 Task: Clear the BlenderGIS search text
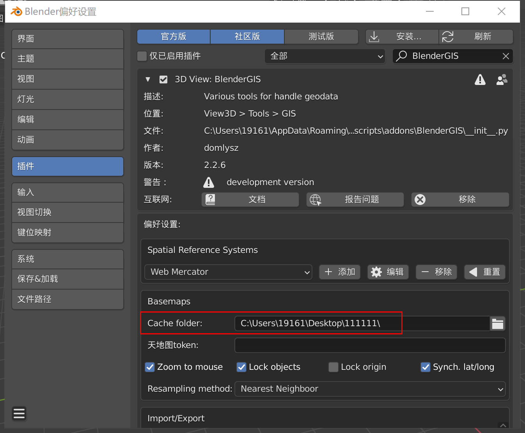tap(506, 56)
